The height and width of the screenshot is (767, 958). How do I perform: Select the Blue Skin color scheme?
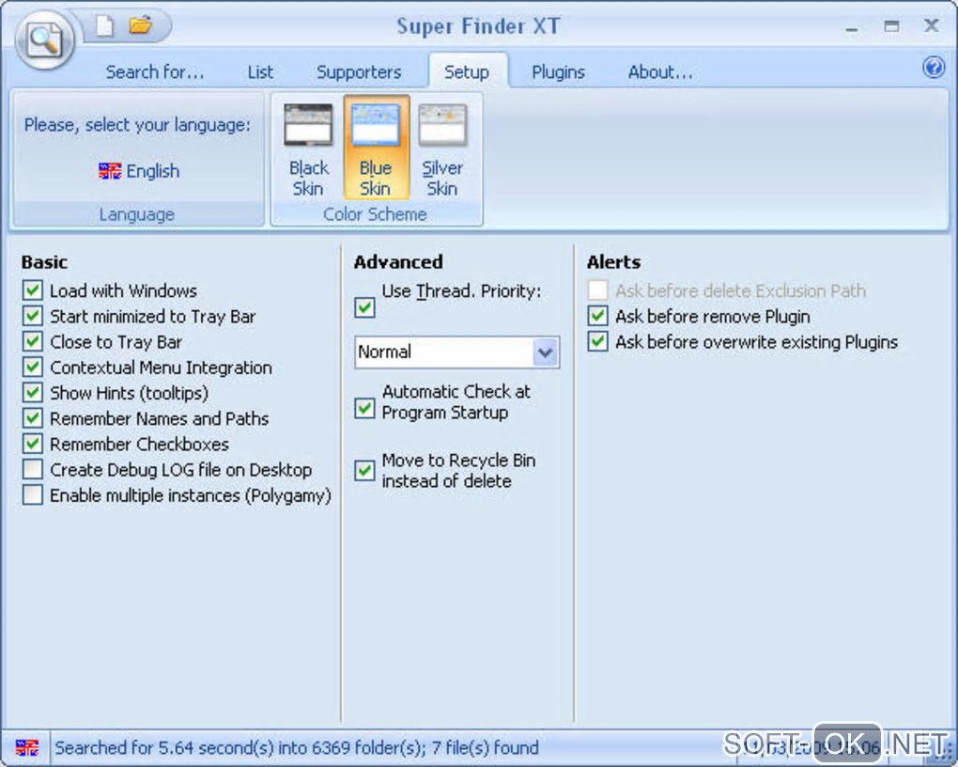[376, 148]
